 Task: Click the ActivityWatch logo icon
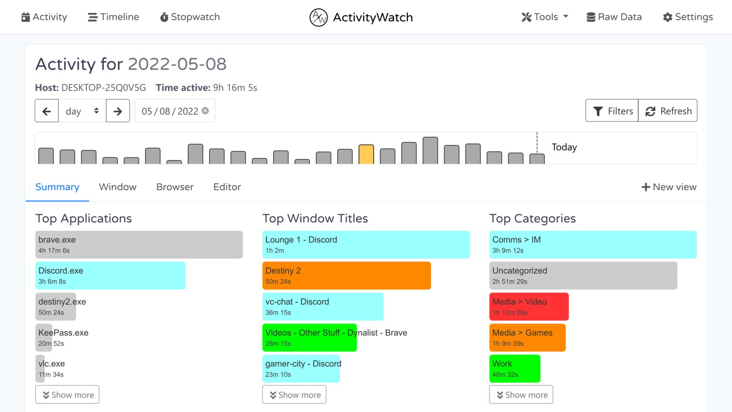point(318,17)
